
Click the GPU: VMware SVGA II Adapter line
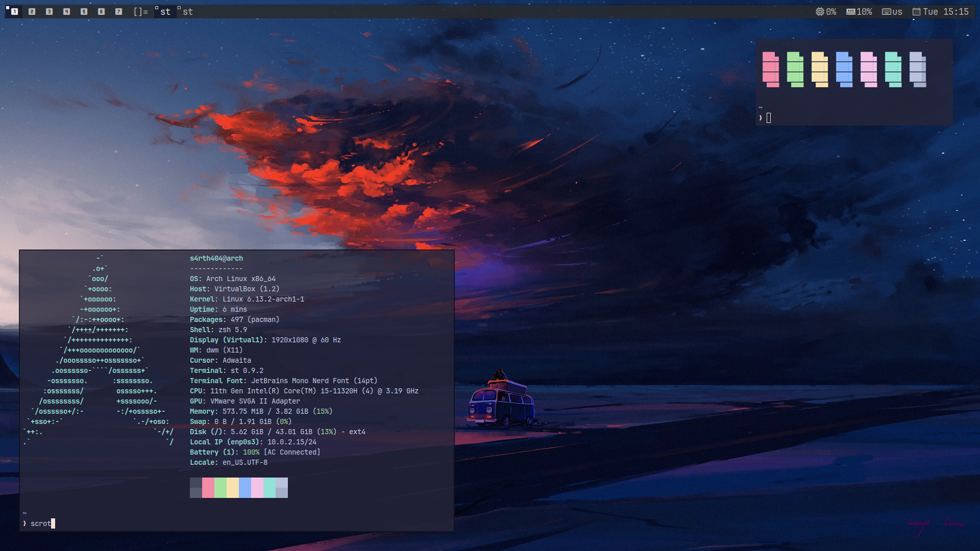point(245,401)
